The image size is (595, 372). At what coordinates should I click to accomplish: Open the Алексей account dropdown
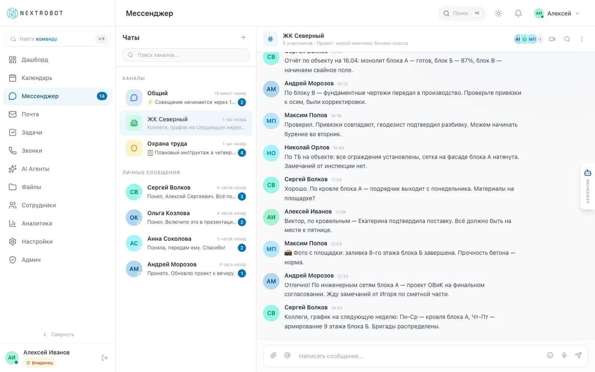click(x=557, y=13)
